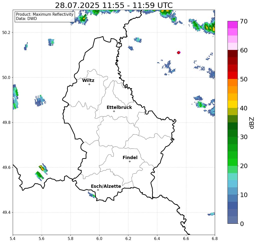Screen dimensions: 257x243
Task: Click the plus marker below Wiltz
Action: [x=89, y=84]
